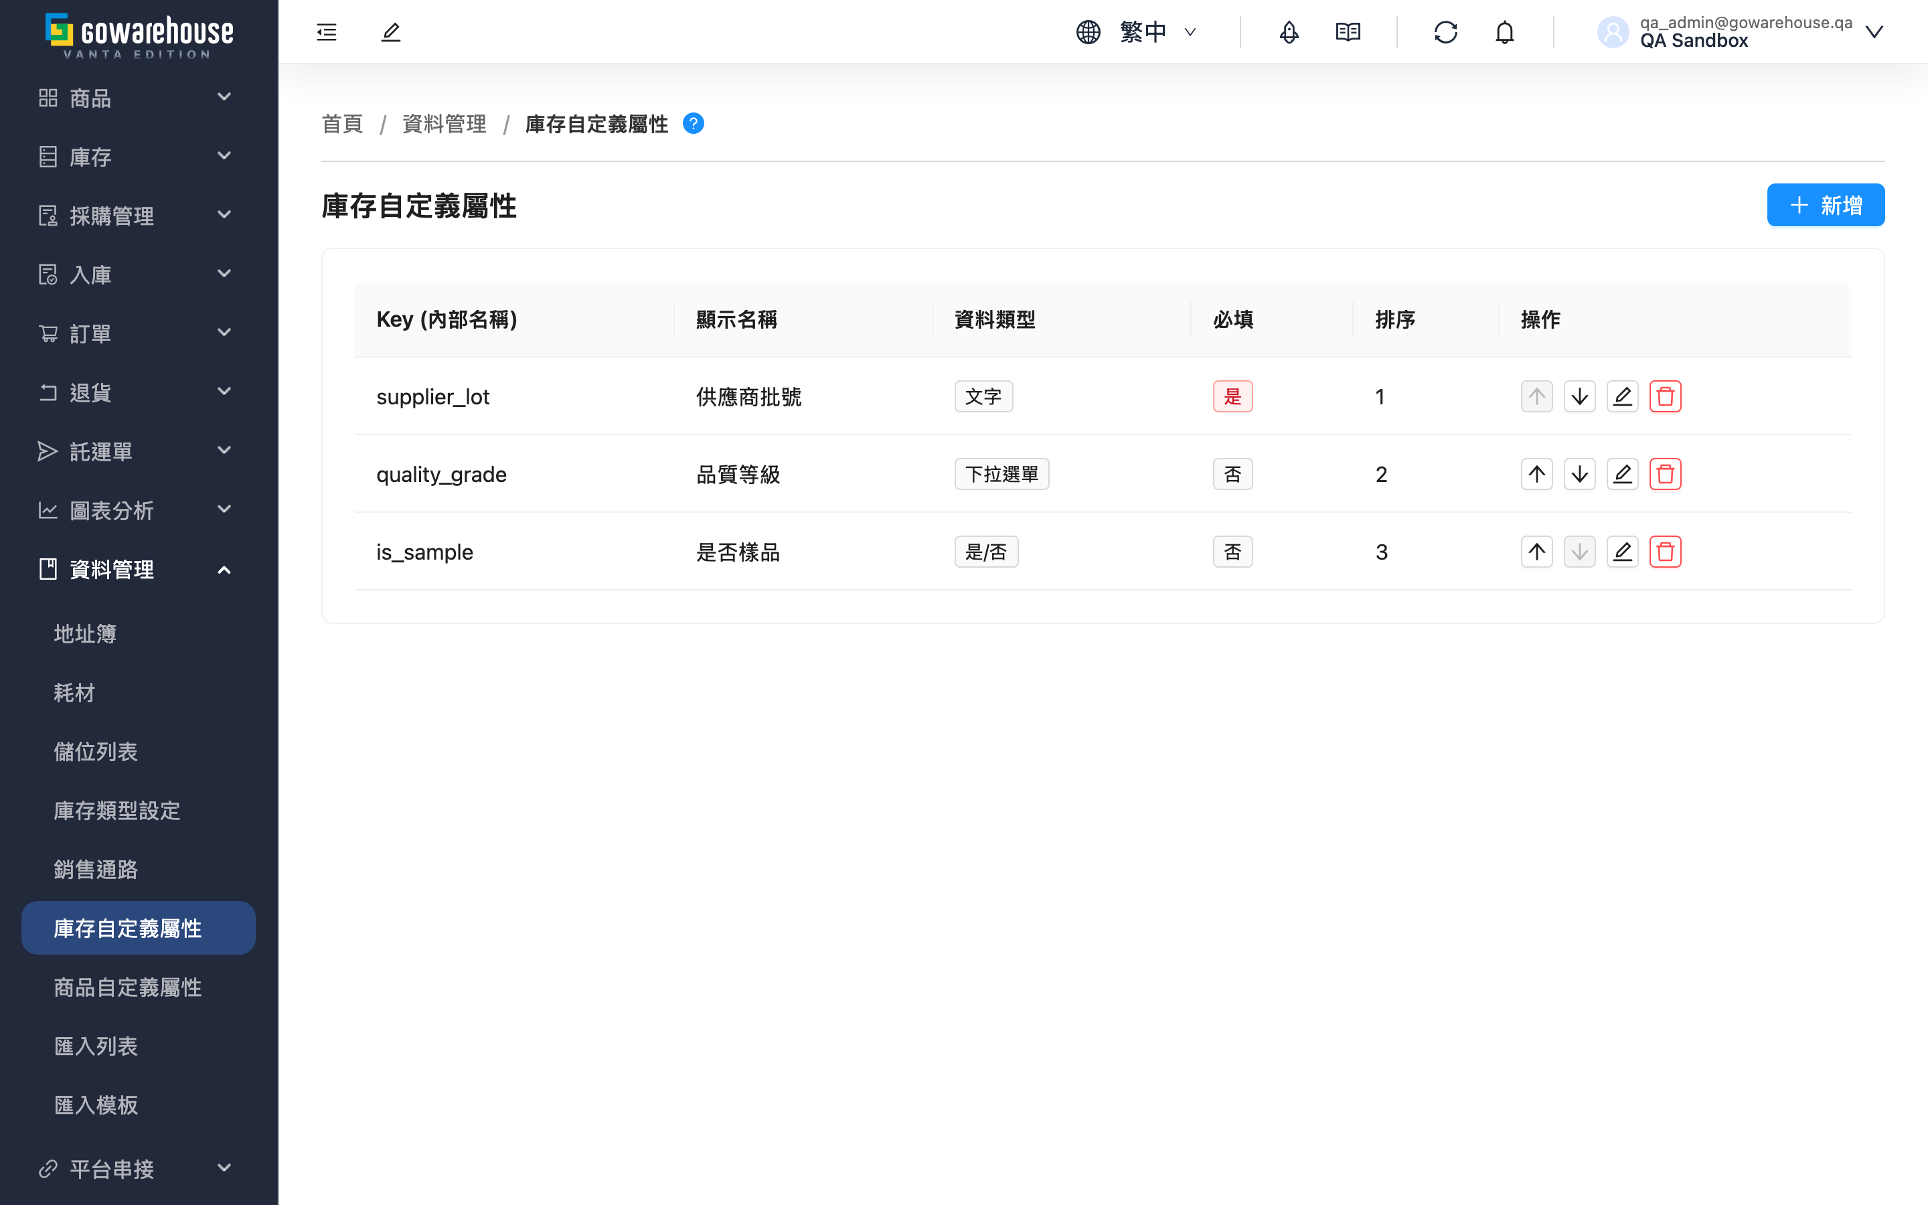The height and width of the screenshot is (1205, 1928).
Task: Click the 新增 add button
Action: coord(1825,205)
